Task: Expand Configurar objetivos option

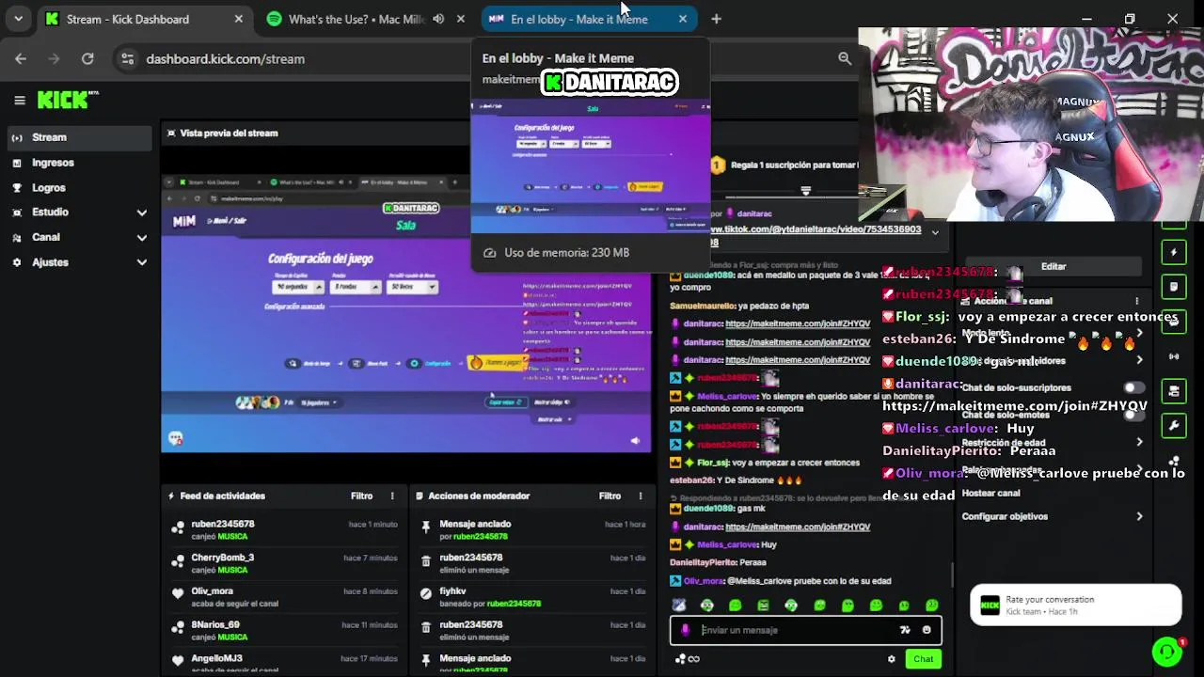Action: pyautogui.click(x=1140, y=516)
